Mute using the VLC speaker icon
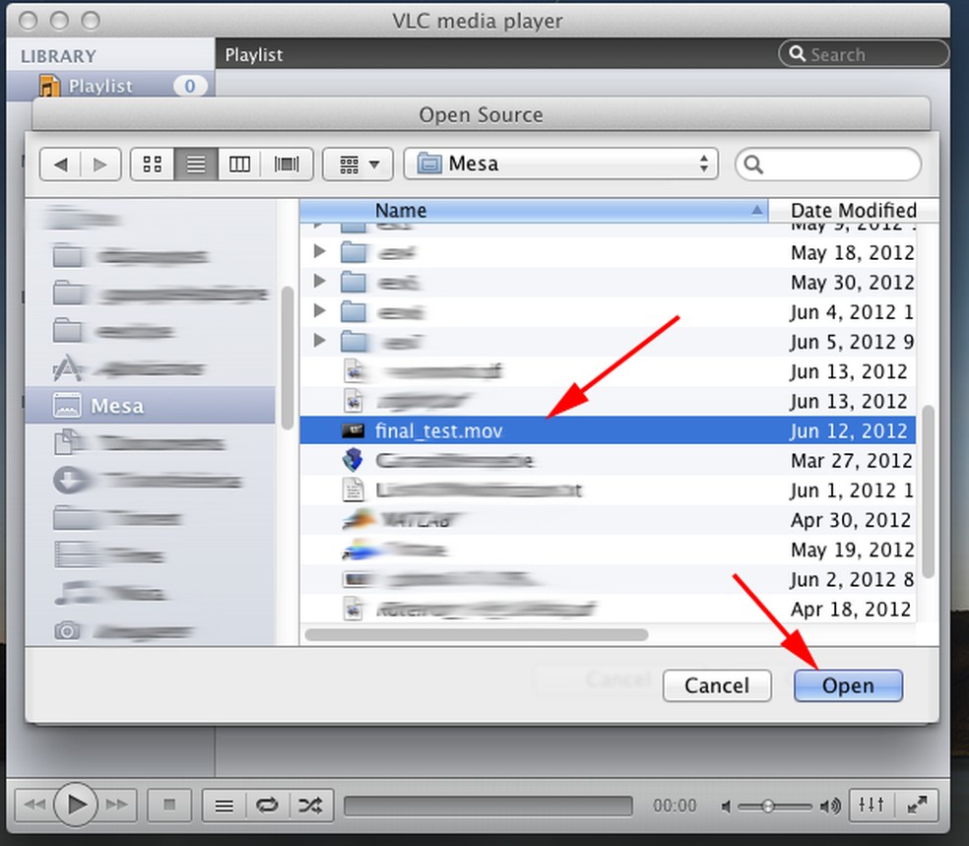 point(726,806)
